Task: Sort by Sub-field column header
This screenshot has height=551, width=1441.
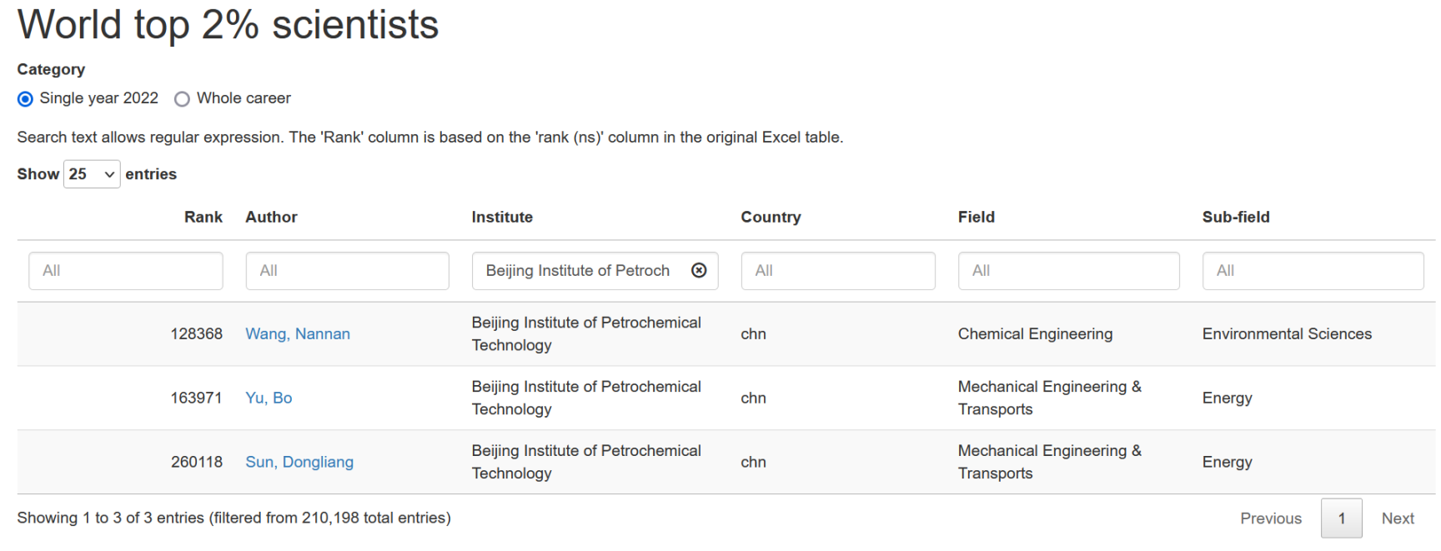Action: (x=1235, y=217)
